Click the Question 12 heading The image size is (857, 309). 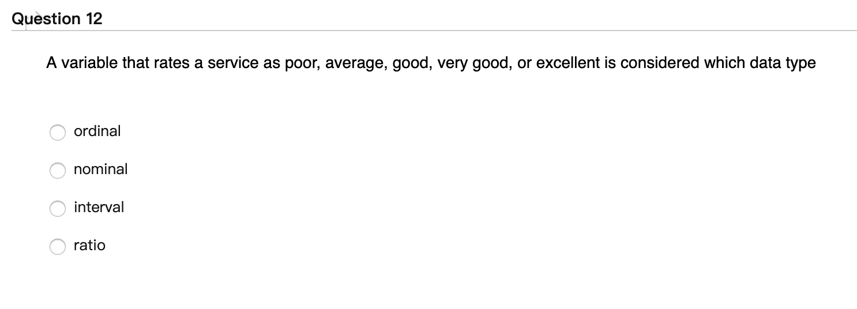[57, 19]
